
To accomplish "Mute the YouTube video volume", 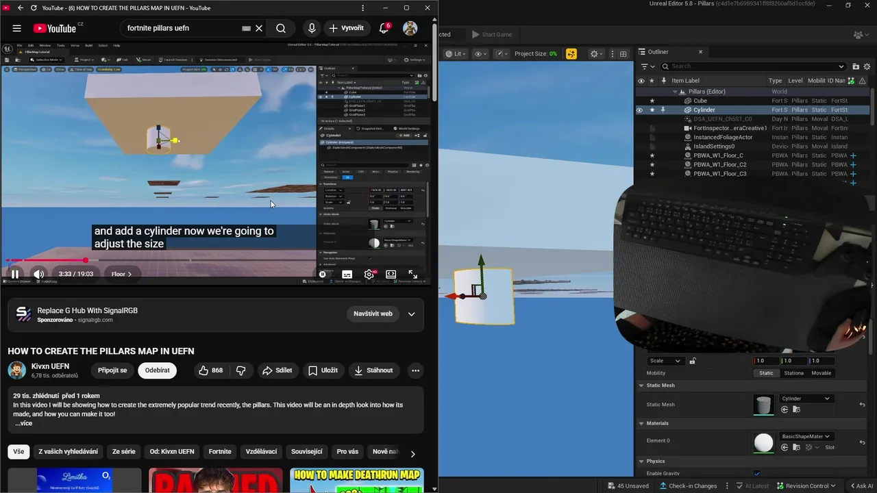I will [39, 274].
